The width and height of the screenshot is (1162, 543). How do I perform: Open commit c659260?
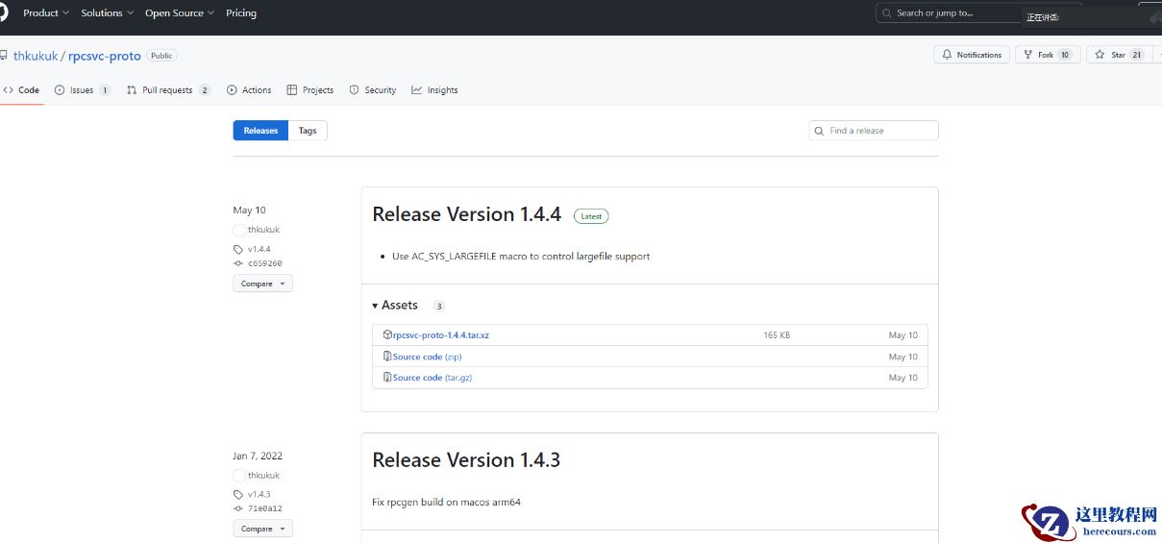click(265, 263)
